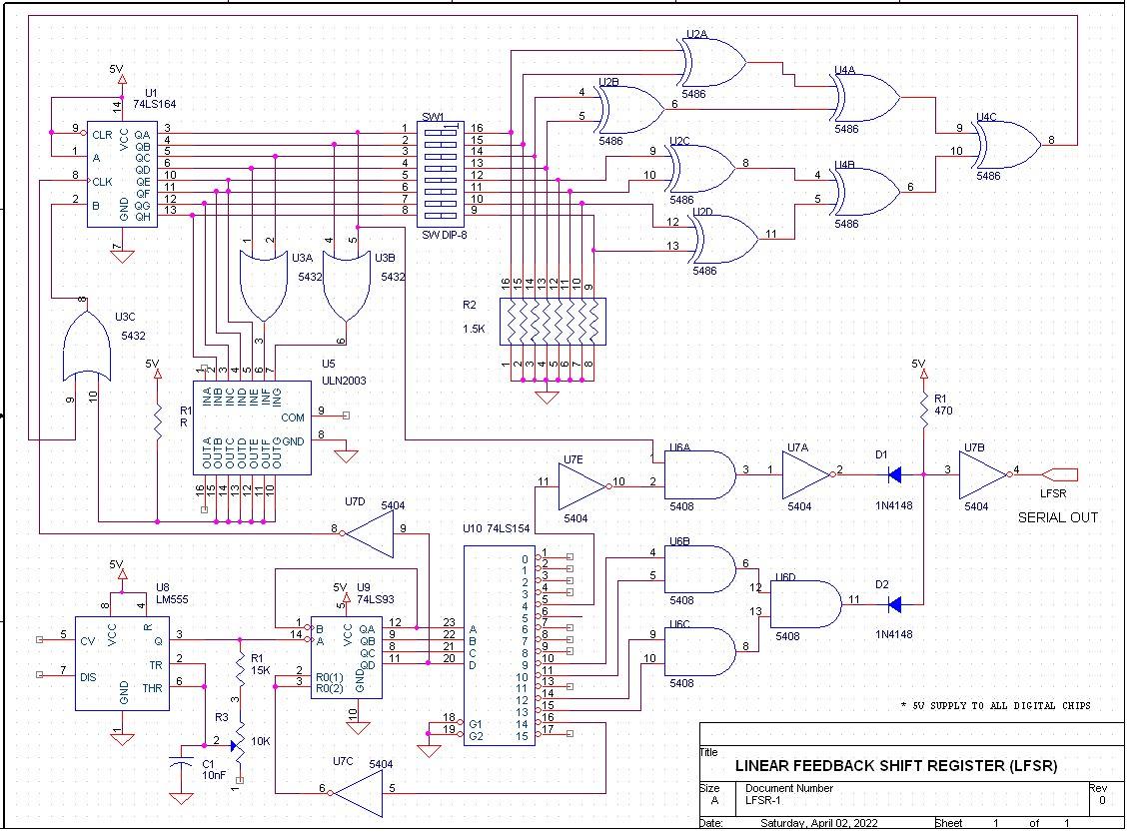Click the U8 LM555 timer body
This screenshot has width=1129, height=832.
pyautogui.click(x=123, y=663)
